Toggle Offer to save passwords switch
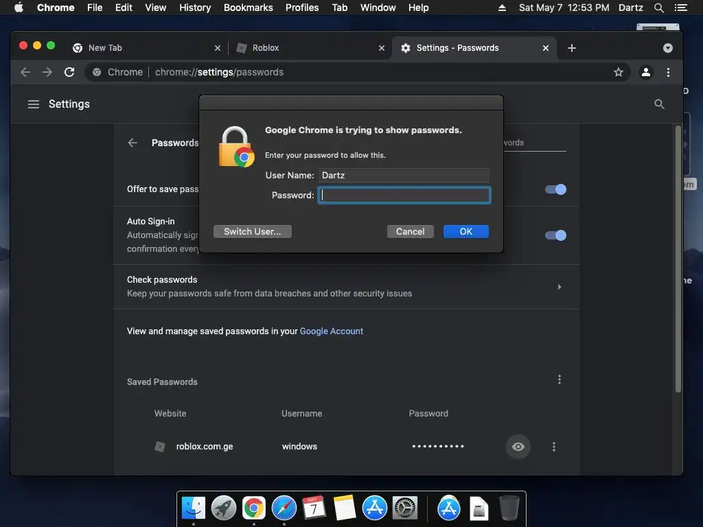This screenshot has height=527, width=703. pyautogui.click(x=555, y=189)
